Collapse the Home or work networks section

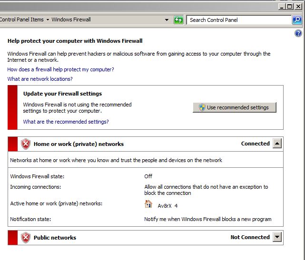(x=277, y=144)
